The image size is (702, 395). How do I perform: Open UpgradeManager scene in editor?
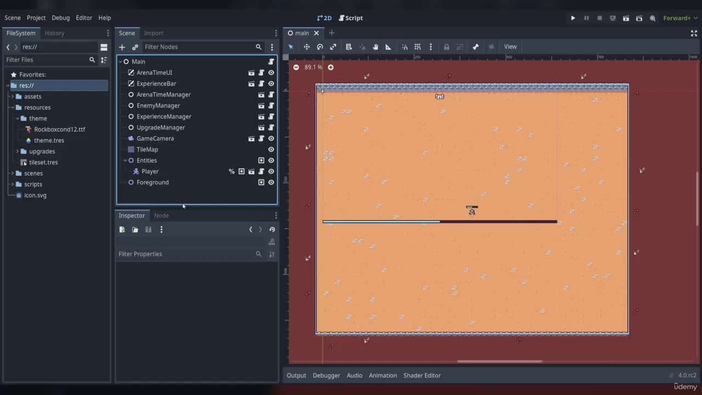(x=261, y=127)
